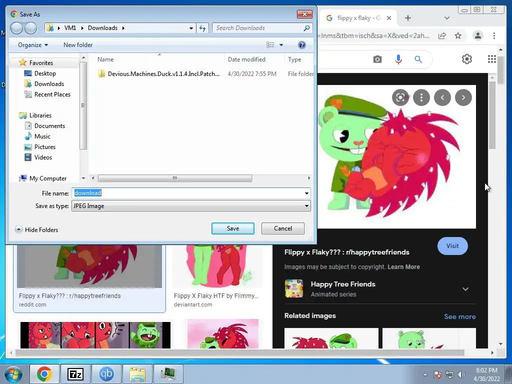Open the views dropdown arrow
This screenshot has width=512, height=384.
click(281, 45)
